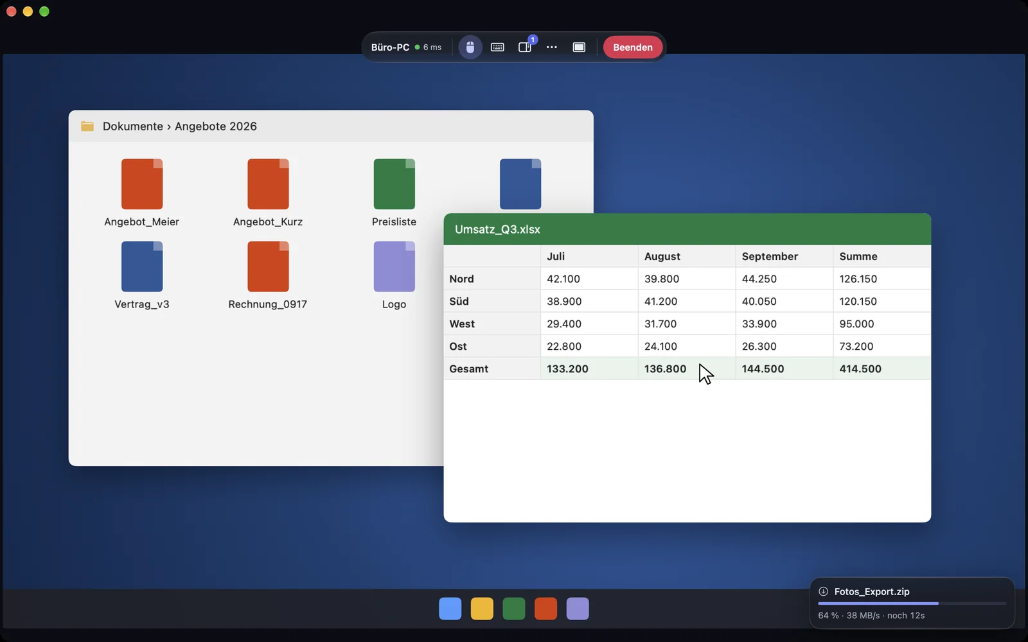Select the purple Logo file
1028x642 pixels.
coord(394,276)
